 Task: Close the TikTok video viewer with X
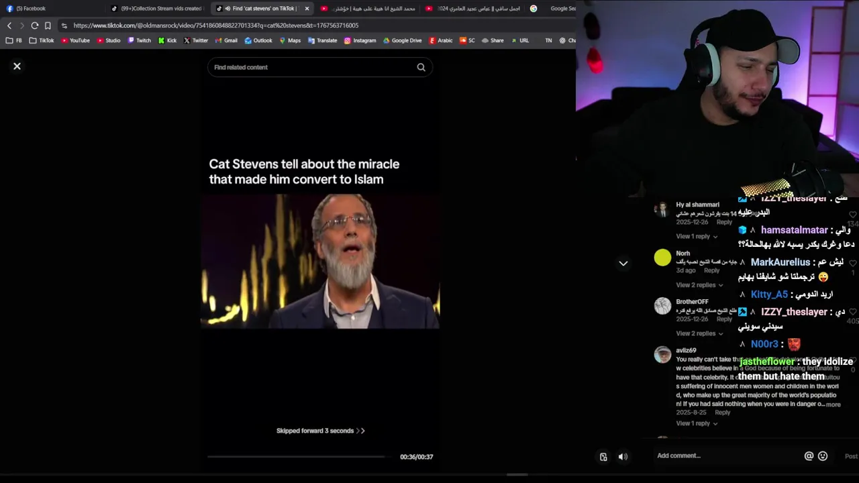point(17,66)
